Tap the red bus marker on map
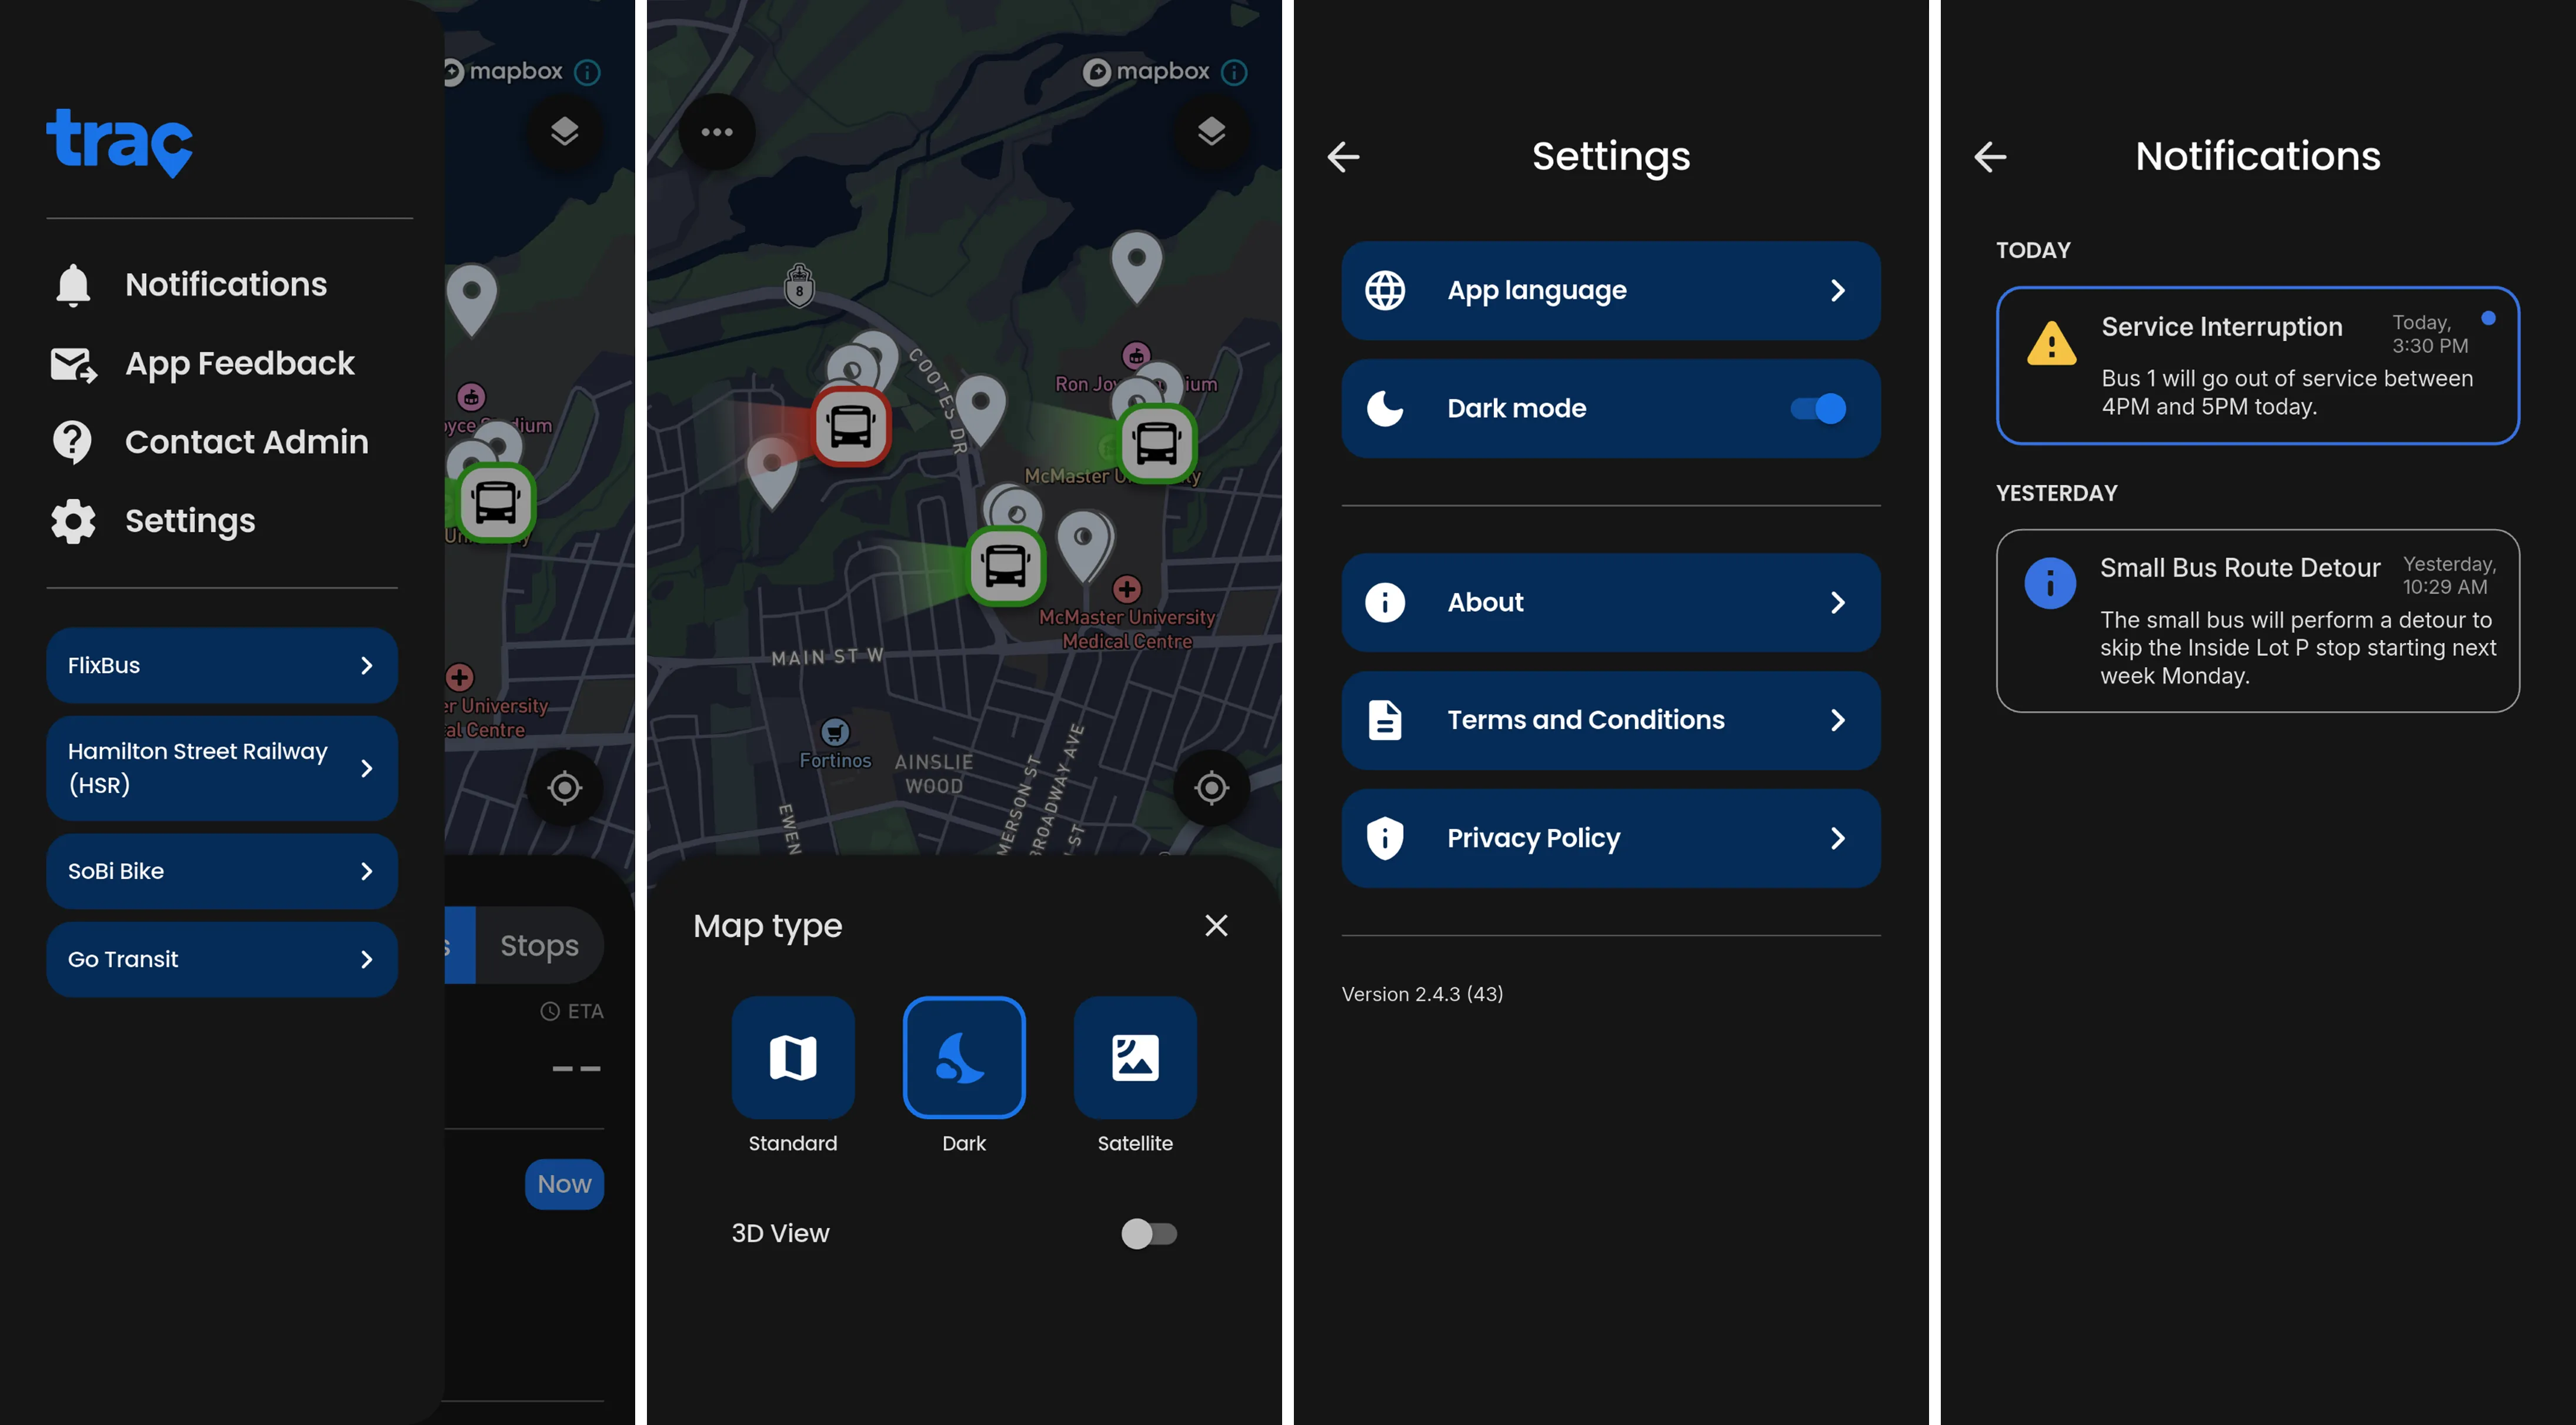 point(851,428)
